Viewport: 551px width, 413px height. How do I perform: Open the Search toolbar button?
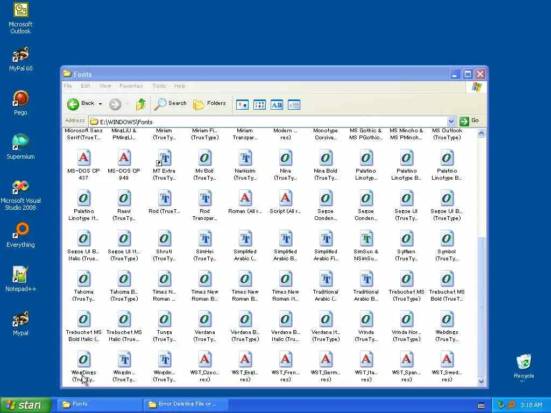[x=171, y=104]
